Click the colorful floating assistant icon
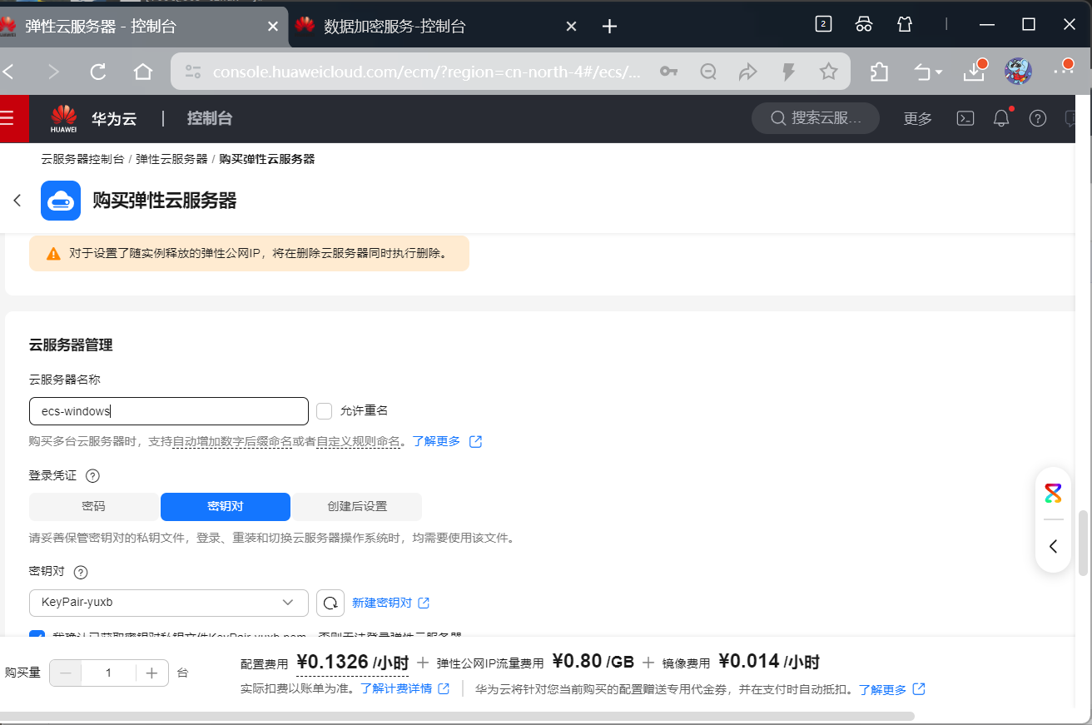The height and width of the screenshot is (725, 1092). pyautogui.click(x=1053, y=493)
